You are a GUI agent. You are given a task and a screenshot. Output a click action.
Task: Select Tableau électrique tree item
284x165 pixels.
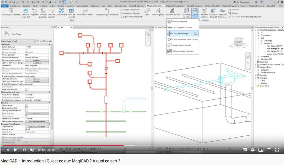(x=268, y=72)
